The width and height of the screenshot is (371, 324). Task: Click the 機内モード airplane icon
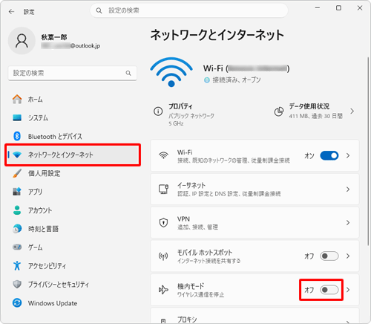(x=163, y=290)
